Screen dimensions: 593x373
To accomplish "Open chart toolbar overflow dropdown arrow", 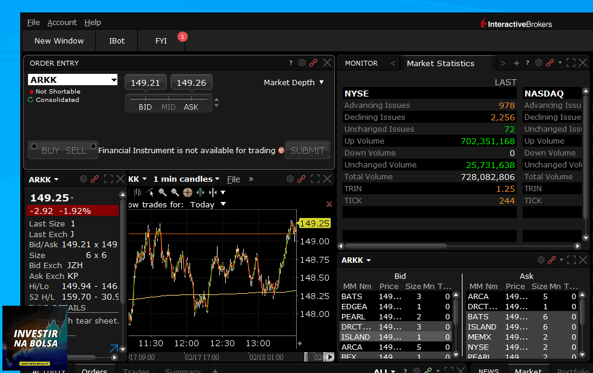I will click(223, 192).
